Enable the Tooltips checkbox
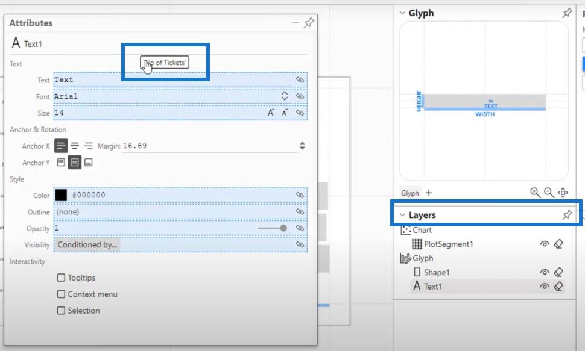585x351 pixels. coord(61,278)
